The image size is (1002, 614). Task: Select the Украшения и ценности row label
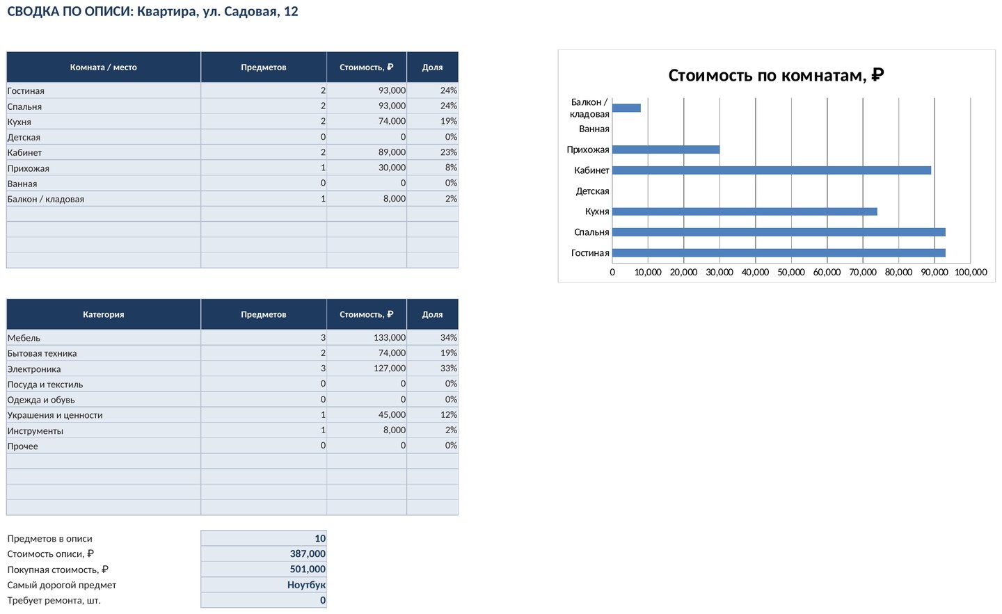tap(104, 415)
